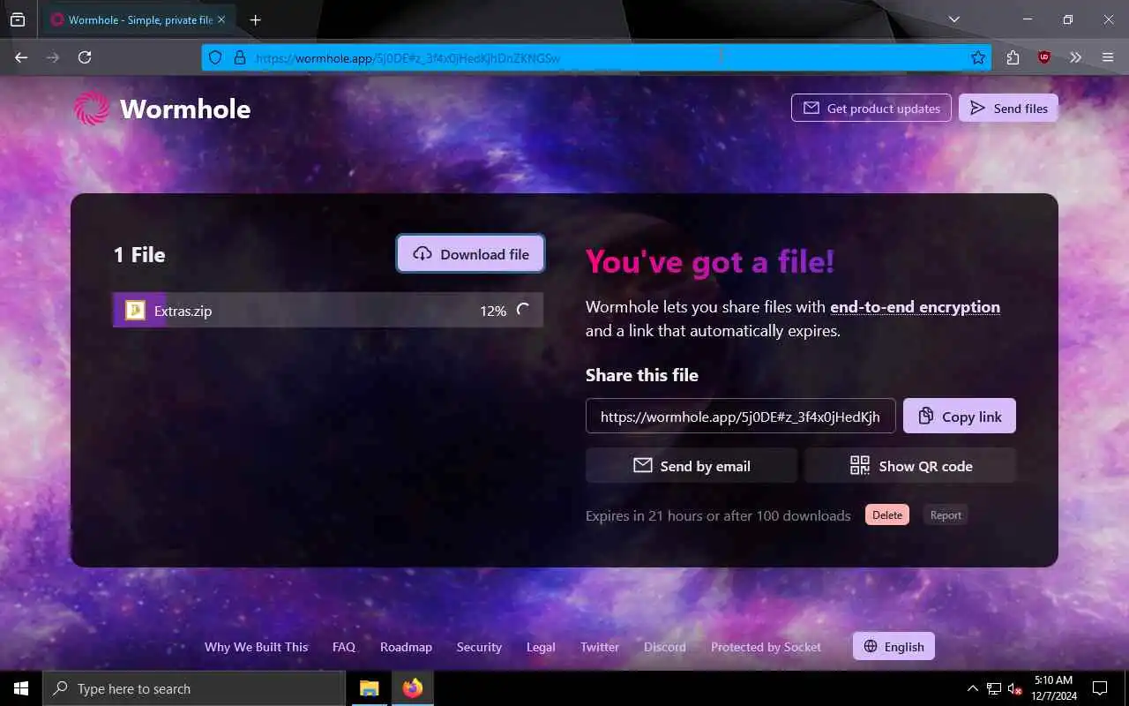Image resolution: width=1129 pixels, height=706 pixels.
Task: Close the Wormhole tab
Action: [221, 19]
